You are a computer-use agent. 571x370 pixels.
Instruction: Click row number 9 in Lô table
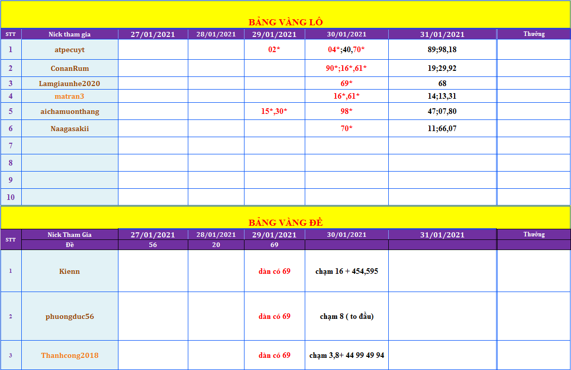click(x=11, y=180)
